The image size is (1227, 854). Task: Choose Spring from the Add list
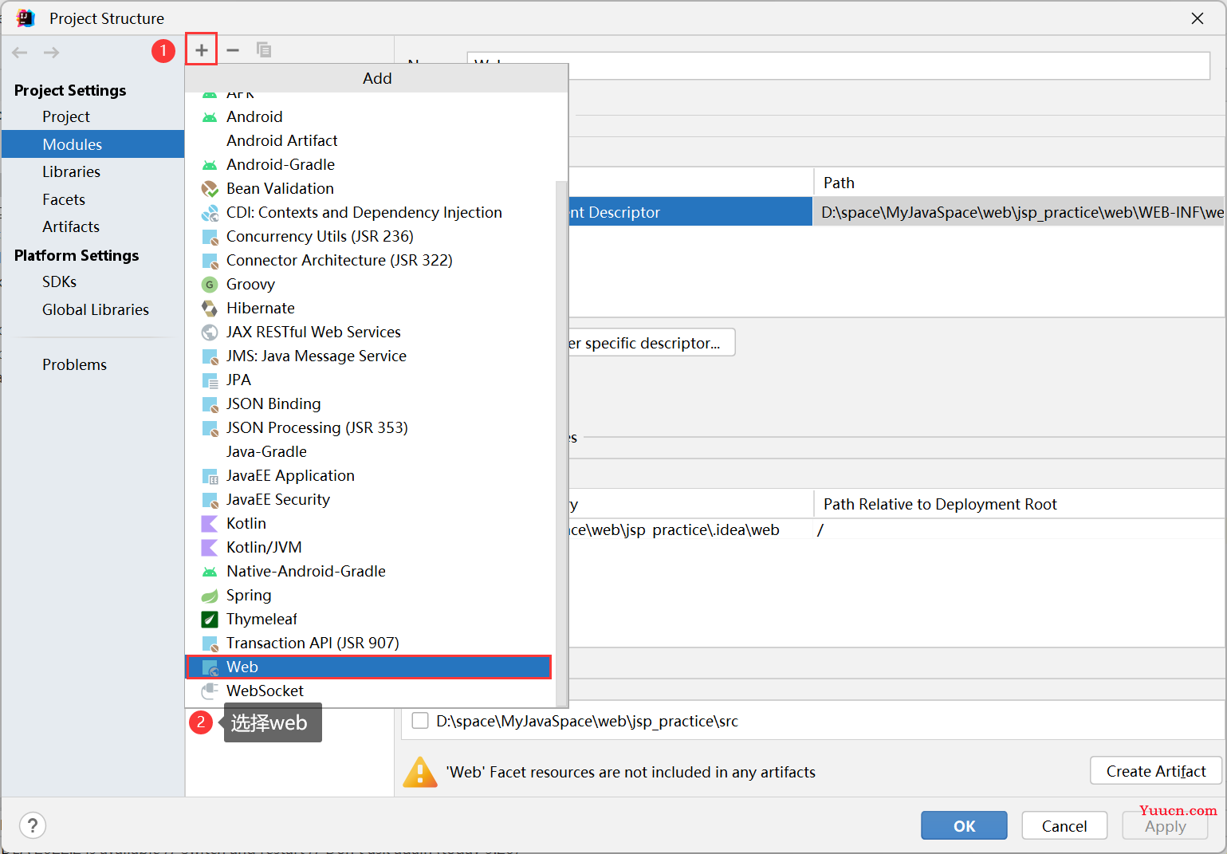[370, 595]
